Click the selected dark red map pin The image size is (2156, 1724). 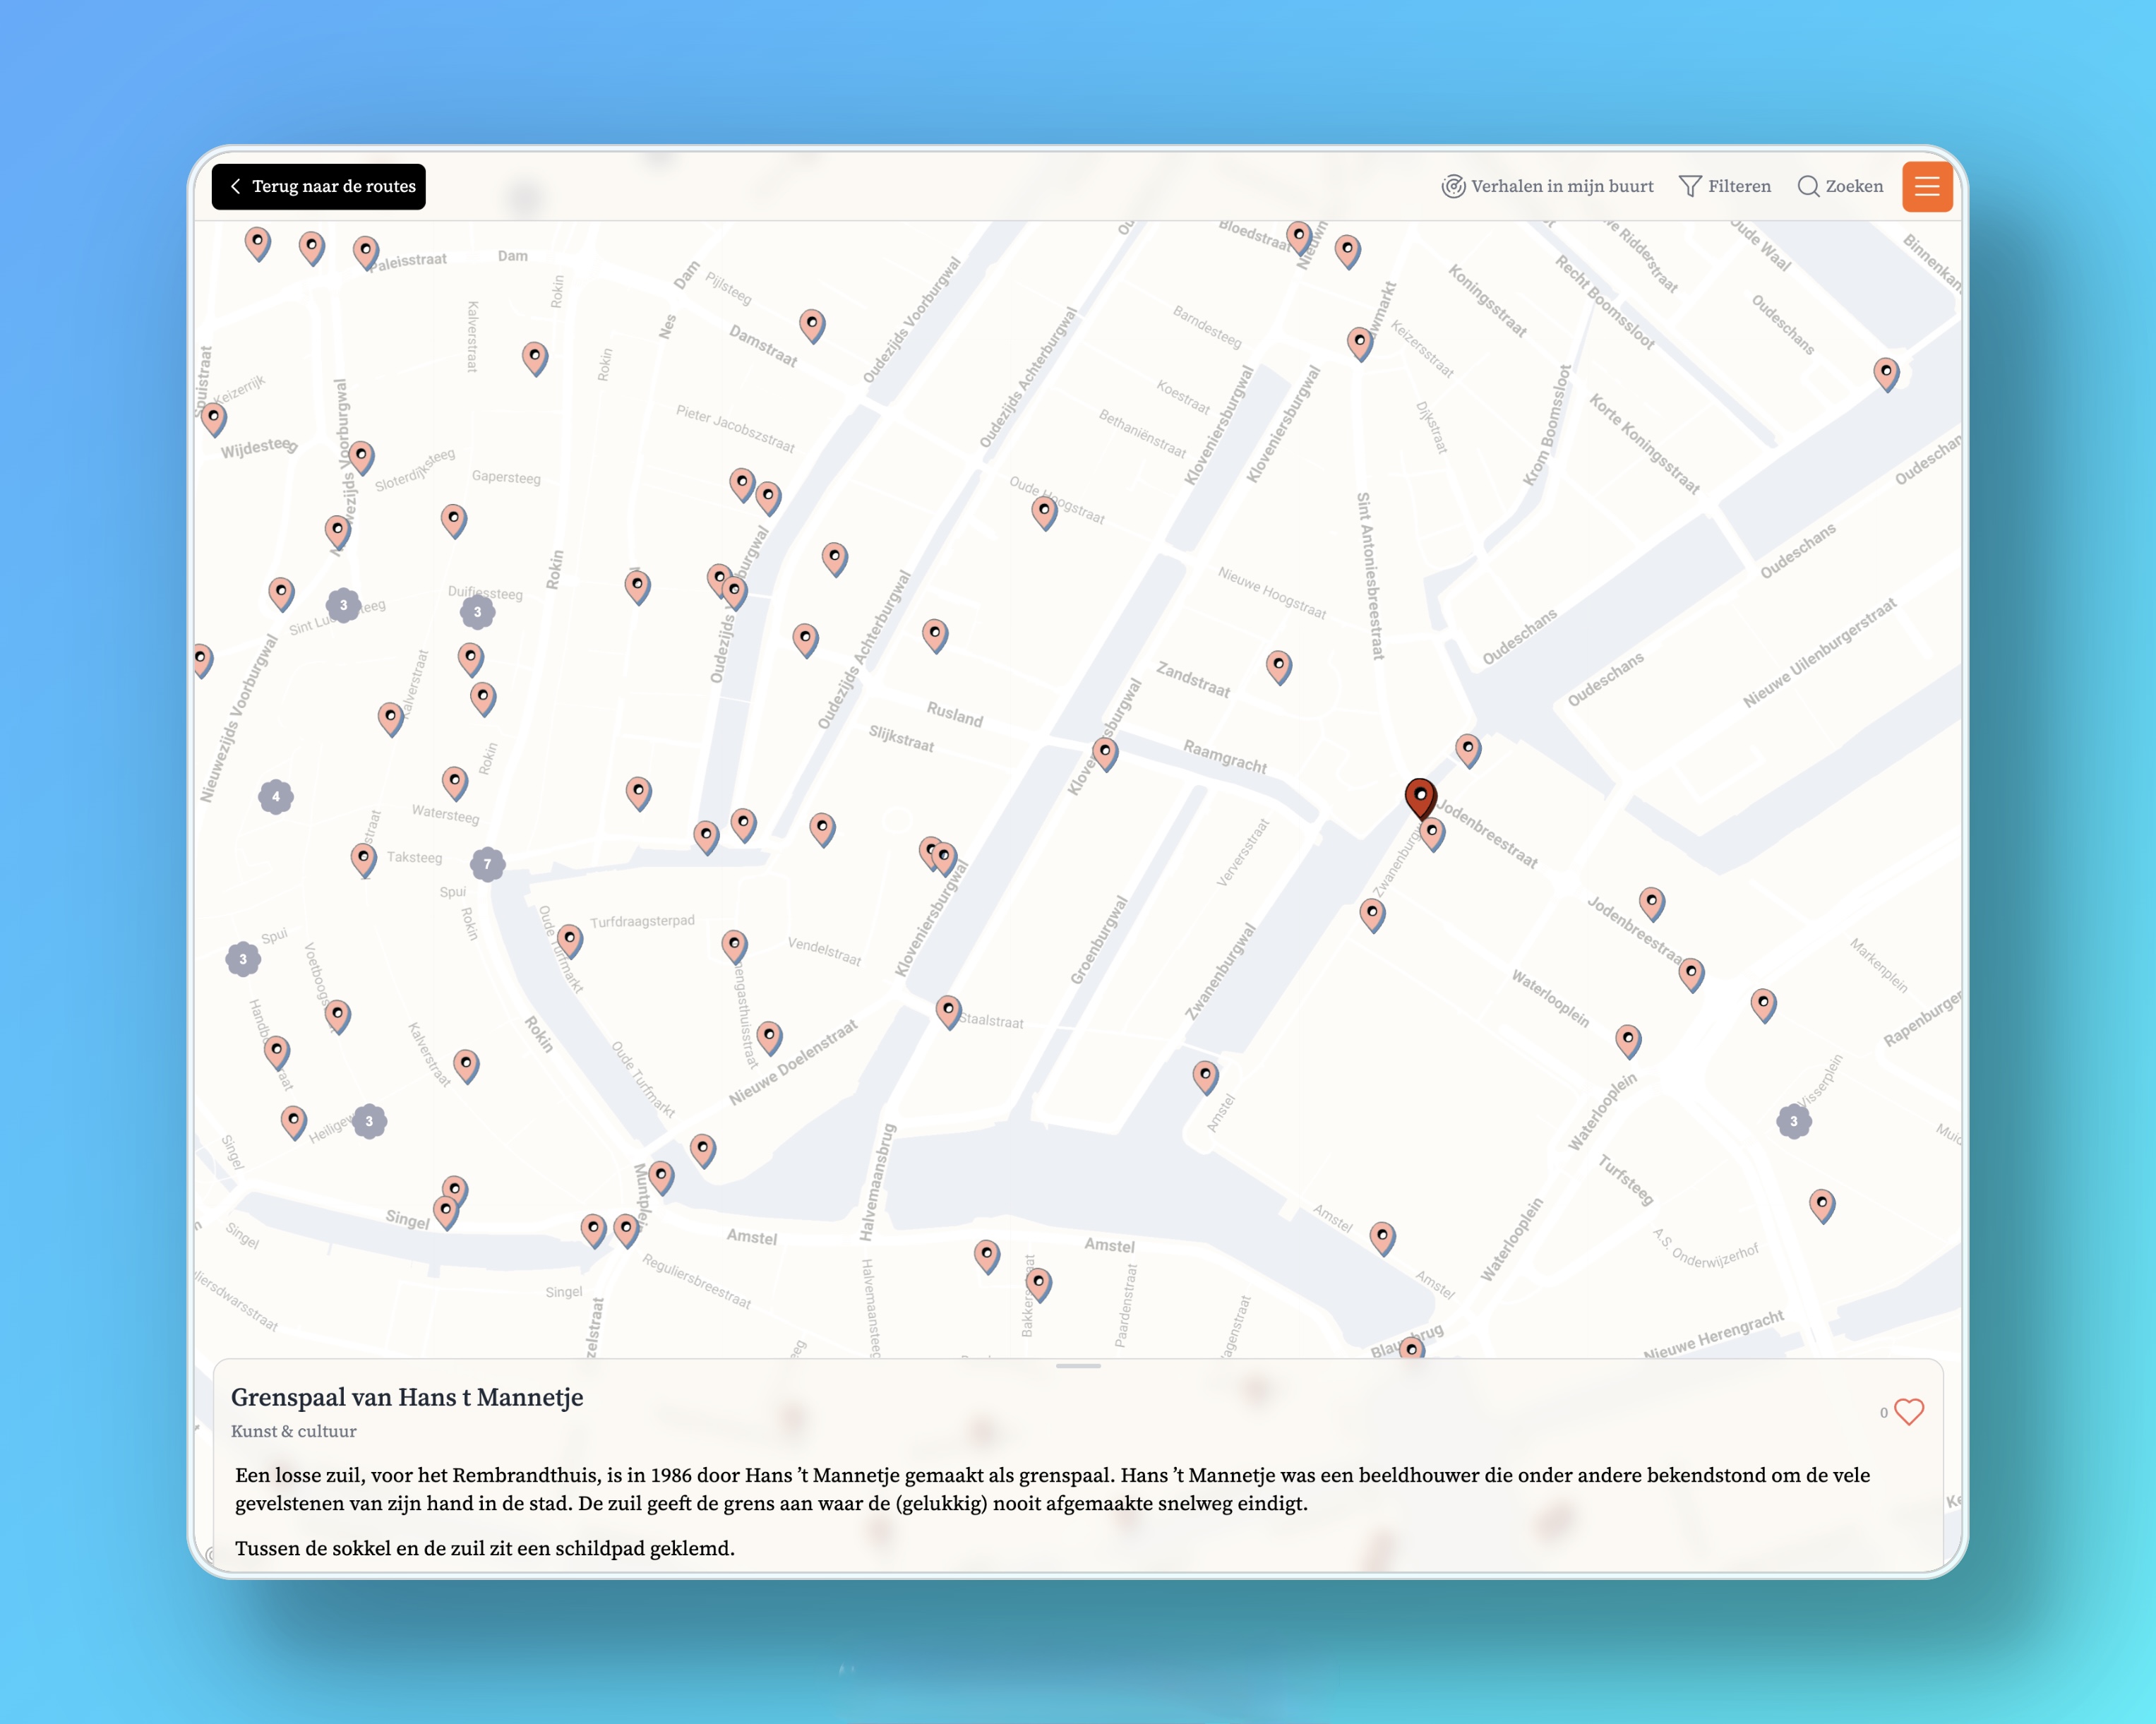1419,797
